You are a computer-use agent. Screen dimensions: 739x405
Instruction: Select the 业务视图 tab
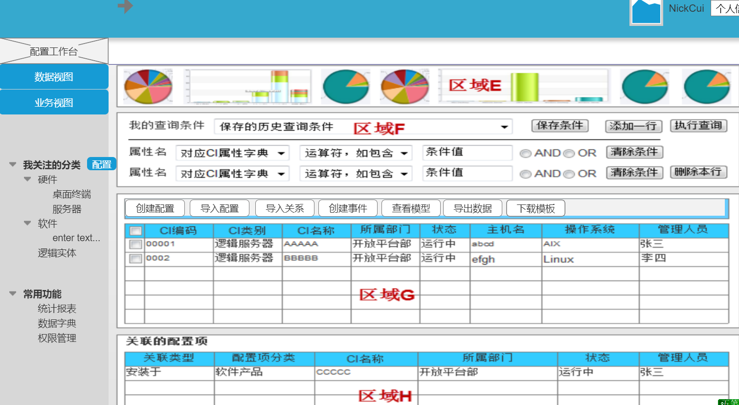click(x=54, y=102)
